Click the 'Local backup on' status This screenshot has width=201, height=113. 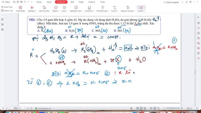pyautogui.click(x=43, y=109)
